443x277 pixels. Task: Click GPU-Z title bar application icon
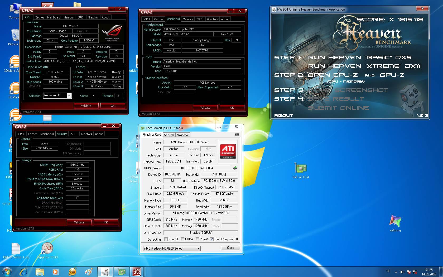point(143,128)
